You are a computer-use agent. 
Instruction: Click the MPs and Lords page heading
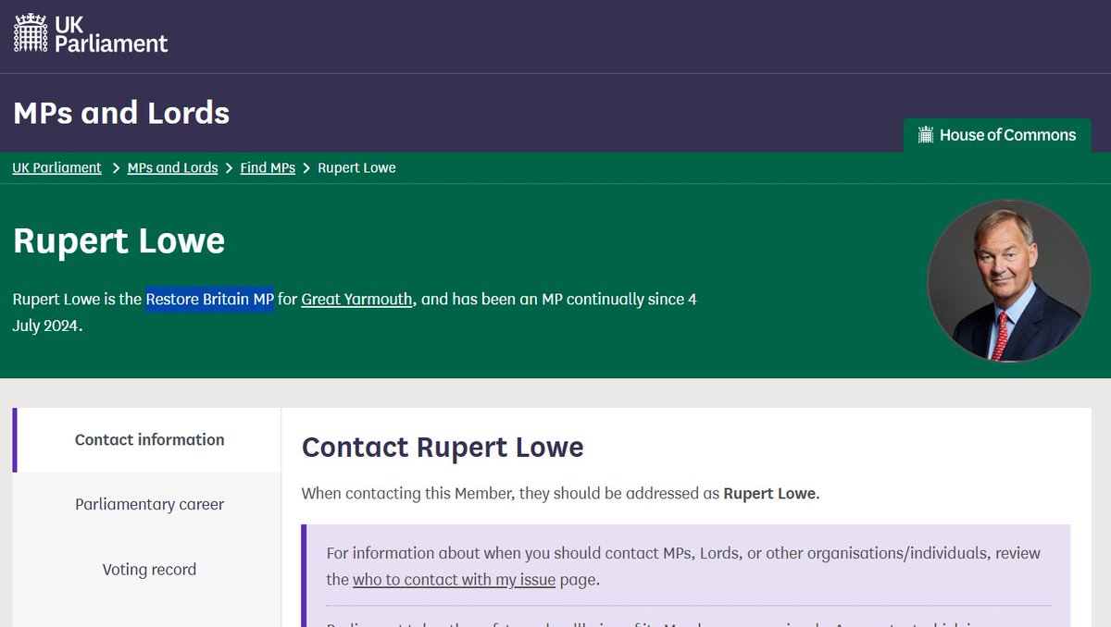121,113
